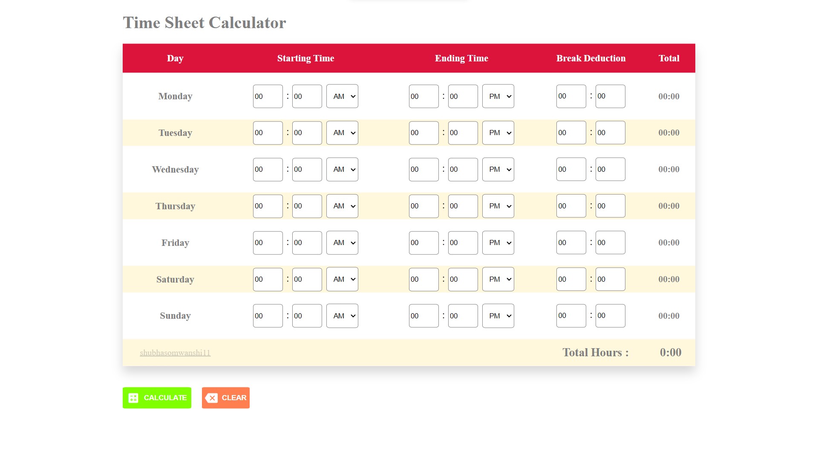Click Saturday's 00:00 total value
Image resolution: width=818 pixels, height=456 pixels.
click(669, 279)
